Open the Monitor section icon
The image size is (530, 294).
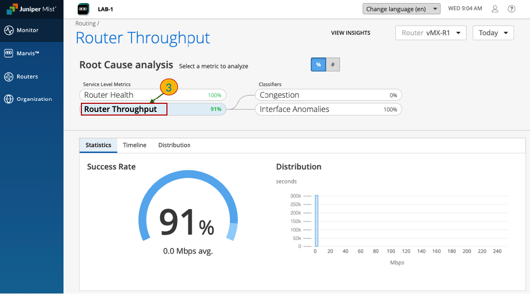tap(9, 30)
